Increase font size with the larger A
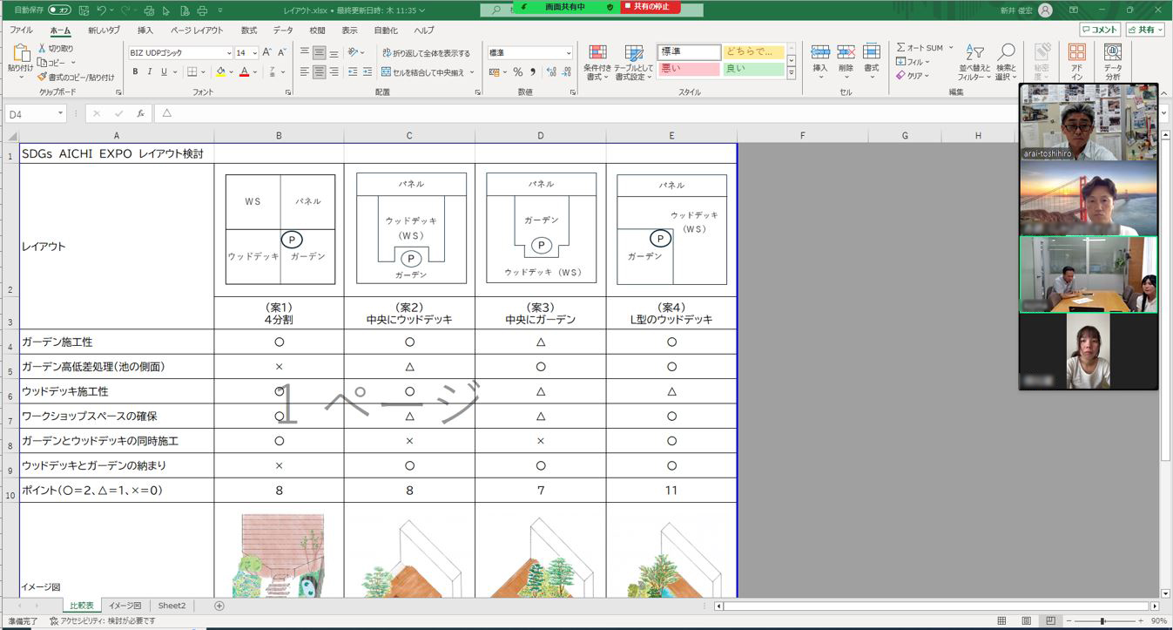Screen dimensions: 1173x630 [268, 52]
